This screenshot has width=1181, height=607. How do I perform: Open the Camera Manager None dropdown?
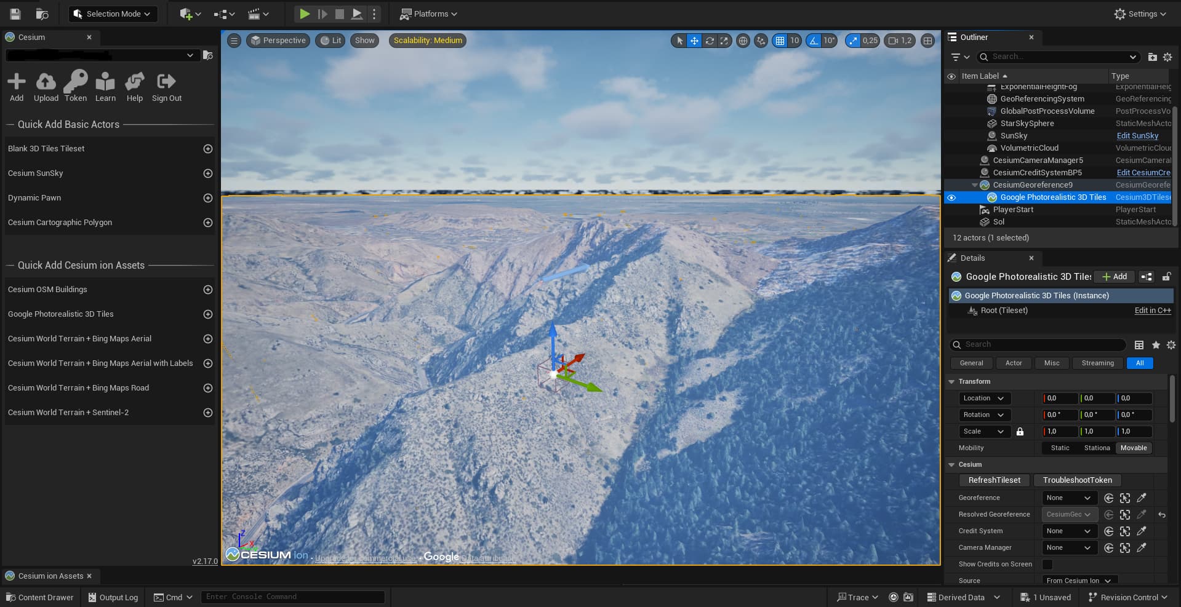click(x=1070, y=548)
